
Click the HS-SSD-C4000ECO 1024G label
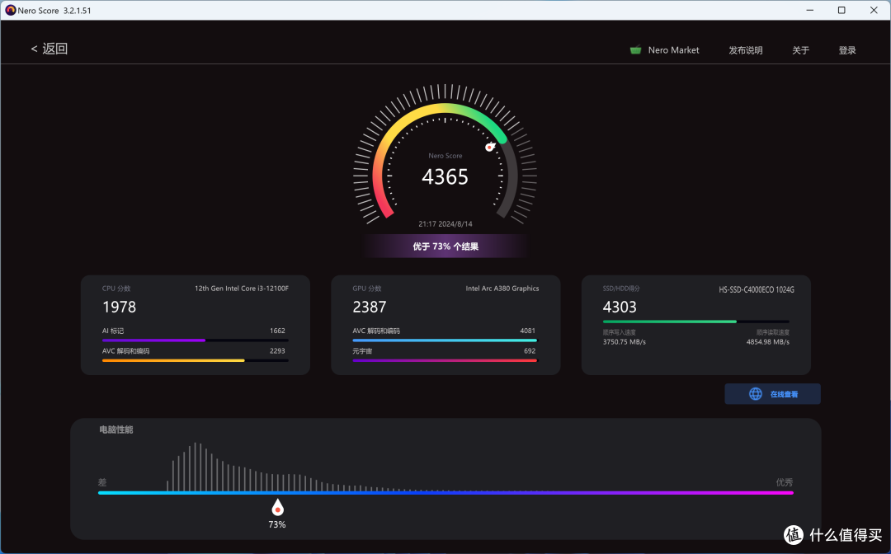[757, 289]
